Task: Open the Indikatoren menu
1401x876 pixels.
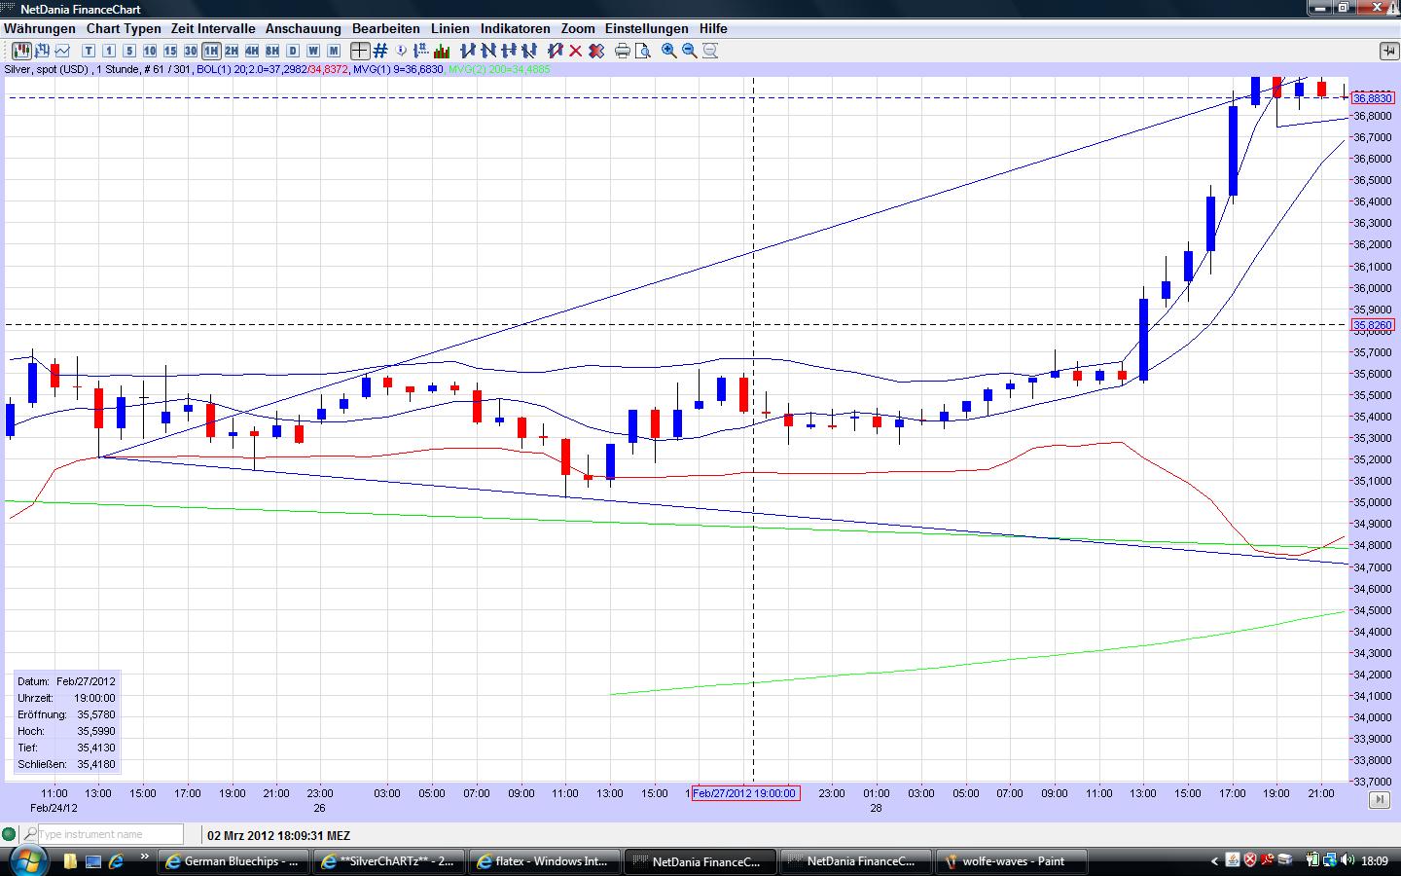Action: (516, 29)
